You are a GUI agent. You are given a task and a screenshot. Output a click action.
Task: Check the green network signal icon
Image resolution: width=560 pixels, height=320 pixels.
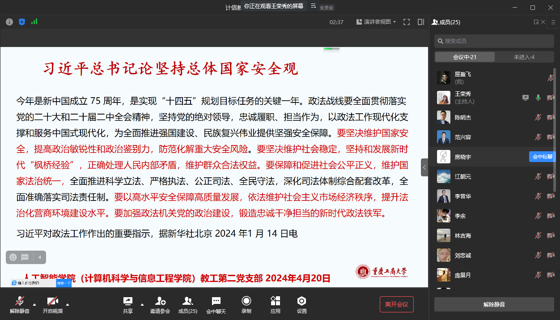(34, 21)
